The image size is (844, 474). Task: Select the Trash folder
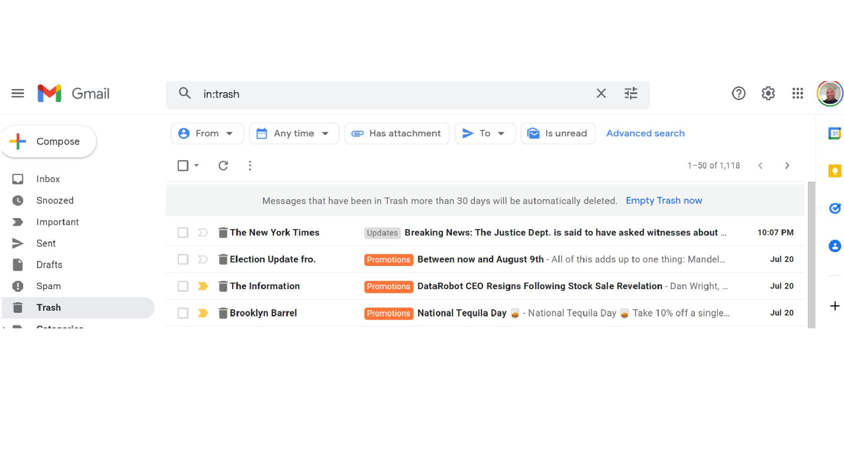pyautogui.click(x=78, y=308)
